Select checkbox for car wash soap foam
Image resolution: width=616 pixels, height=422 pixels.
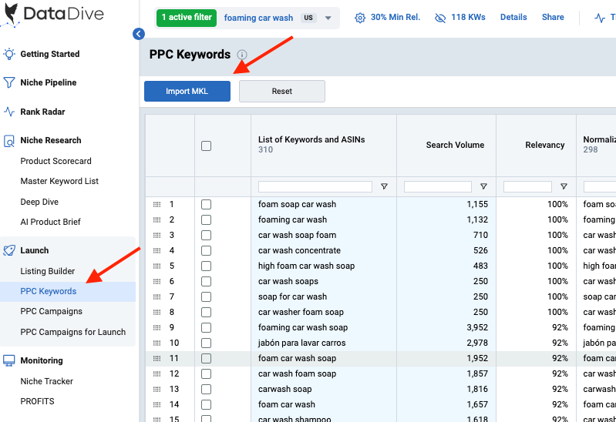207,235
